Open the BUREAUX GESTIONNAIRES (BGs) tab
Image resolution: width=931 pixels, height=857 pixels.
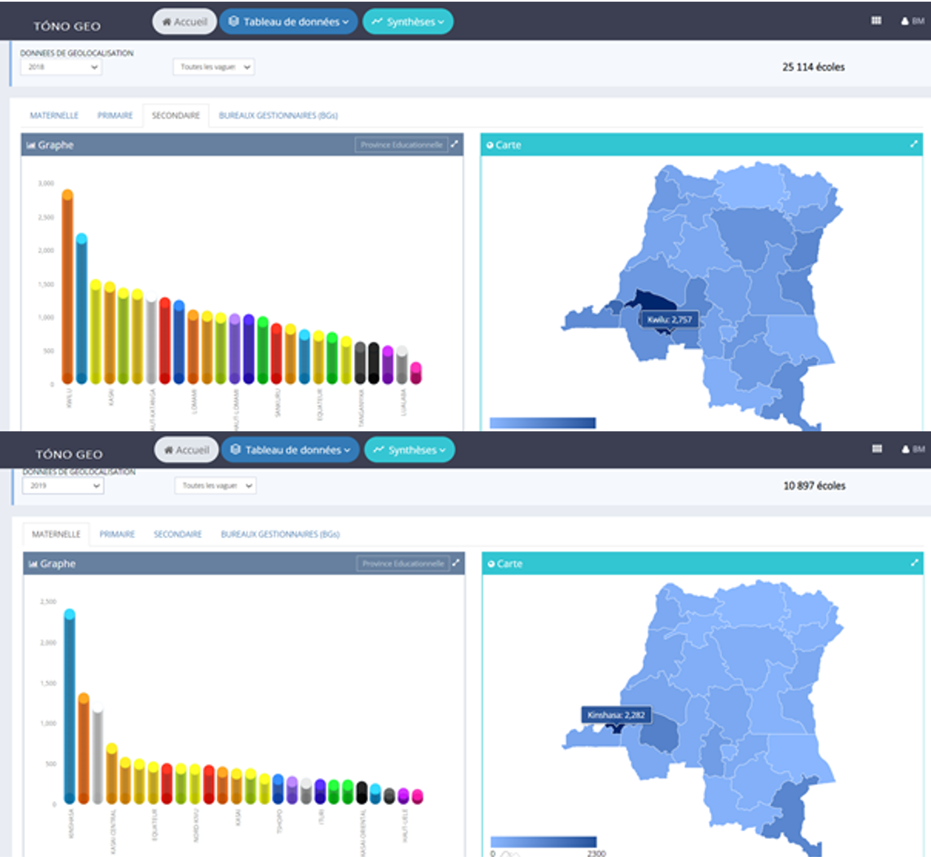pos(278,115)
